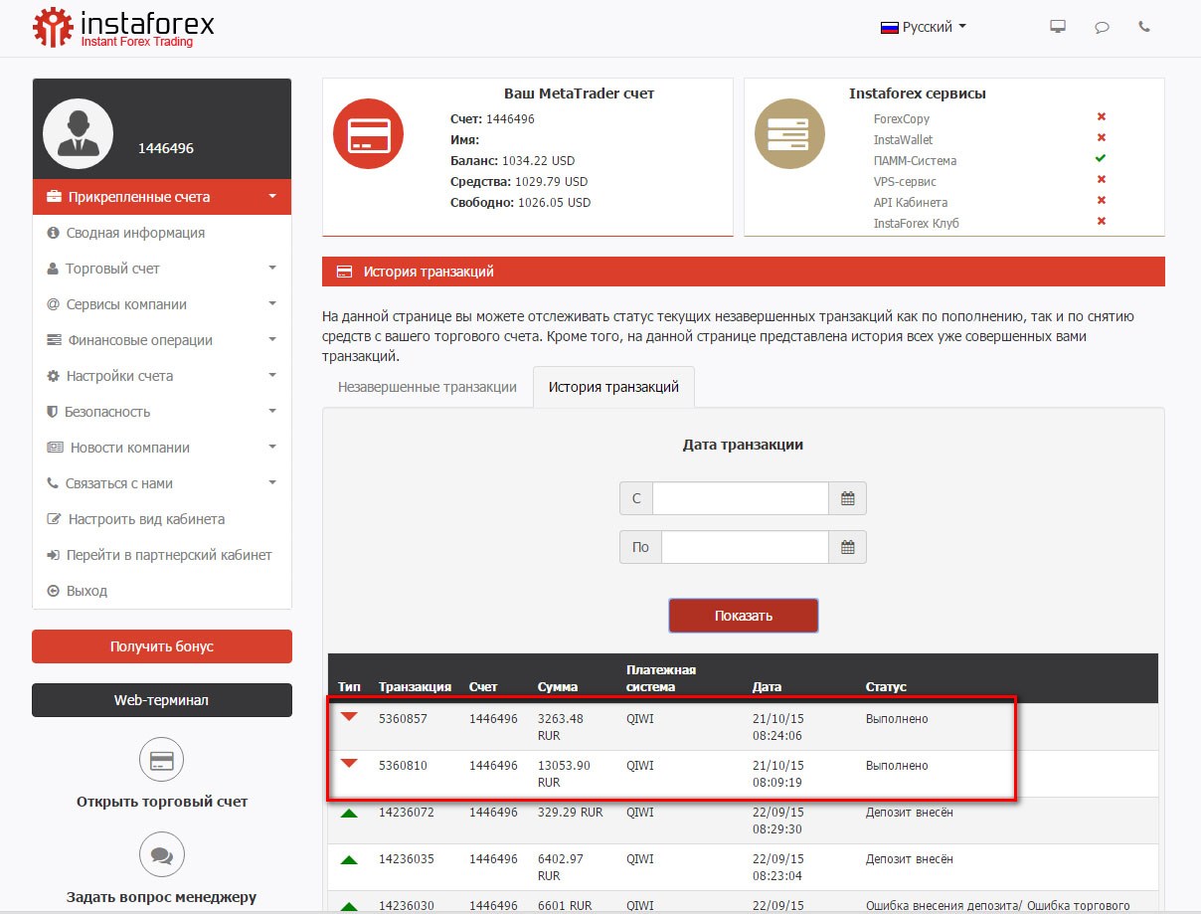This screenshot has width=1201, height=914.
Task: Open the Web-терминал button
Action: pos(162,700)
